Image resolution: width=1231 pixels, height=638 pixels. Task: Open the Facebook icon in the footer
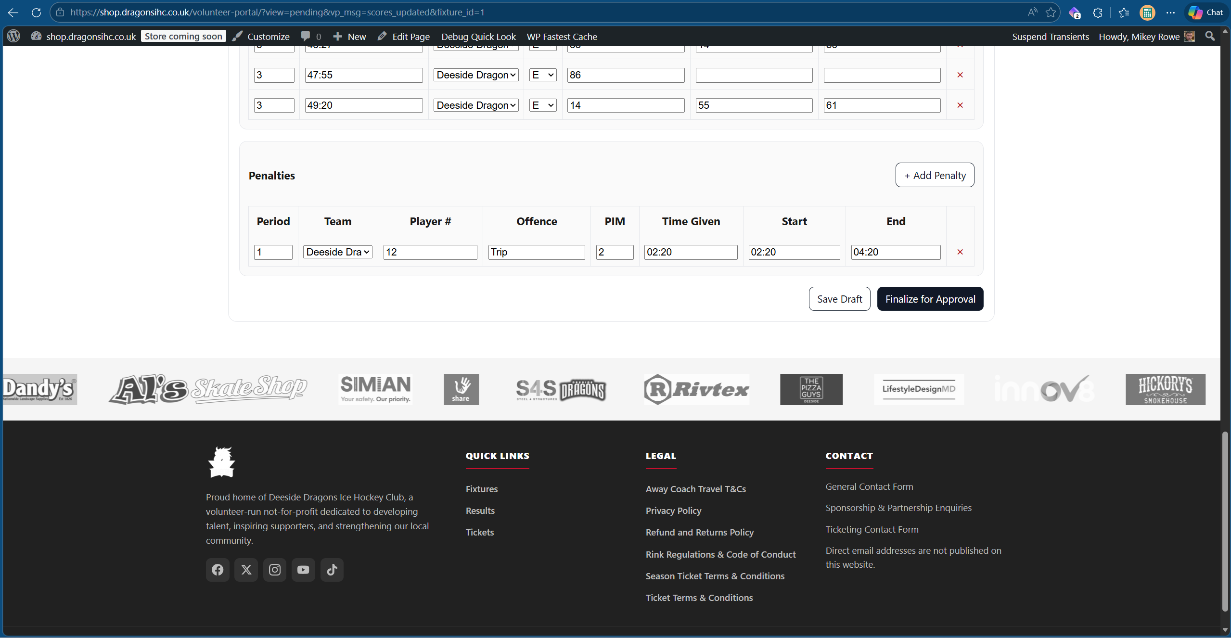218,570
